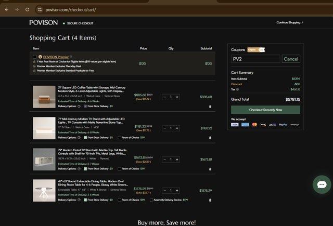333x226 pixels.
Task: Enable Room of Choice for 71" TV Stand
Action: click(x=119, y=137)
